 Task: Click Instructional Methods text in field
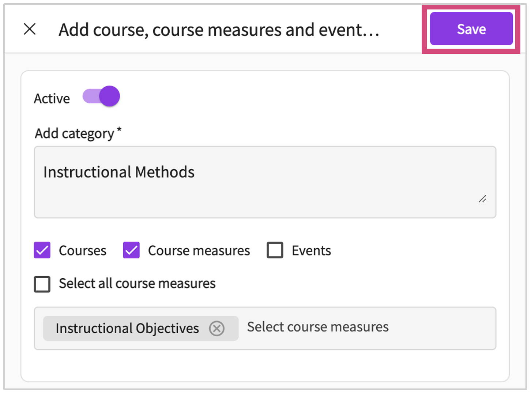[119, 172]
